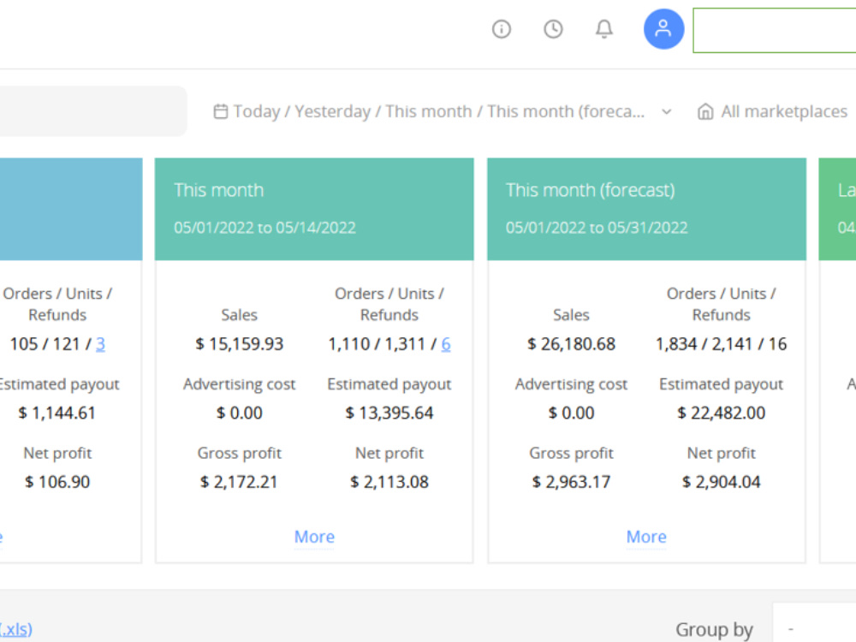Select the This month card header
The image size is (856, 642).
(314, 209)
